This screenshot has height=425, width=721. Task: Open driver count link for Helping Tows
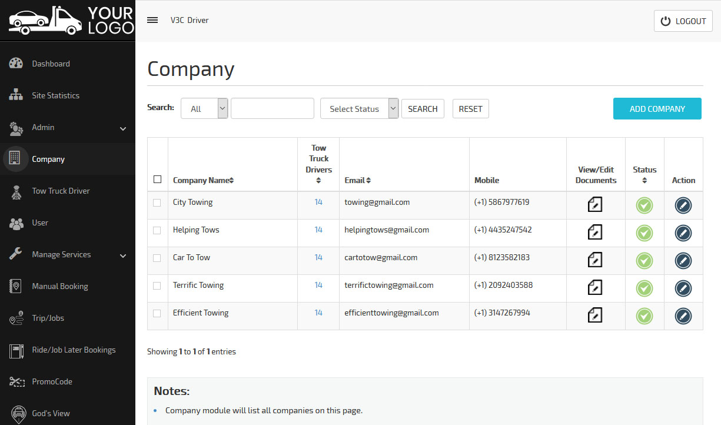[x=318, y=230]
